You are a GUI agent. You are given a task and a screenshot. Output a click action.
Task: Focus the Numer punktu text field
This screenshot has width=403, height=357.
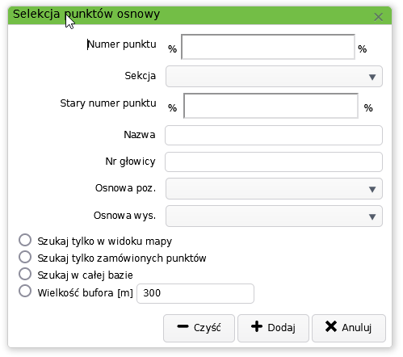pyautogui.click(x=268, y=47)
